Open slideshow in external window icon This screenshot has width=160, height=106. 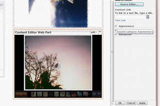coord(99,94)
